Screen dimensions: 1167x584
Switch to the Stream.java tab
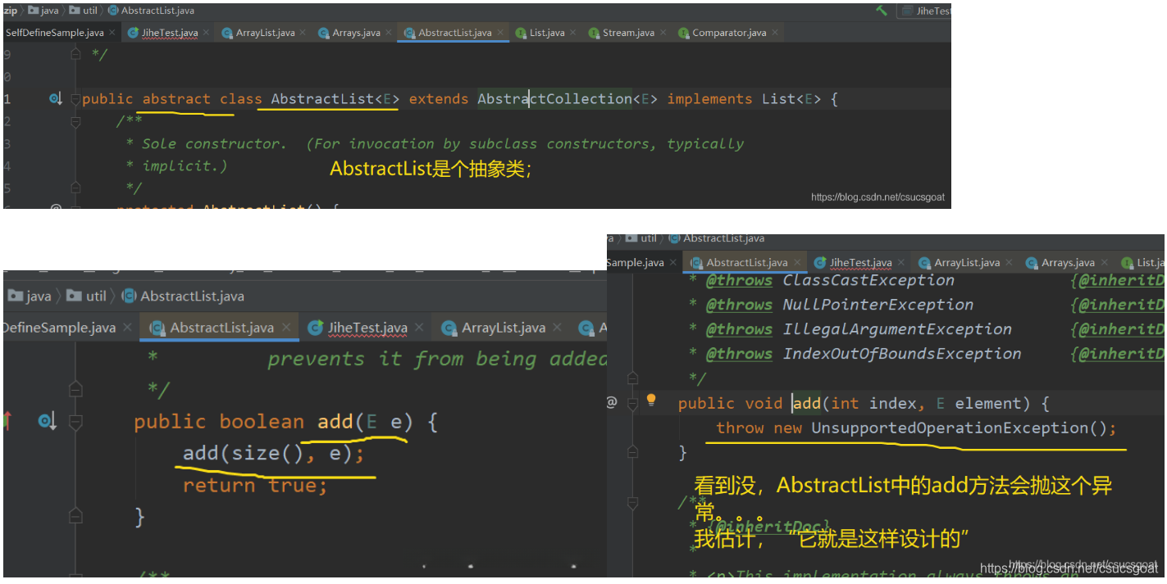coord(627,33)
